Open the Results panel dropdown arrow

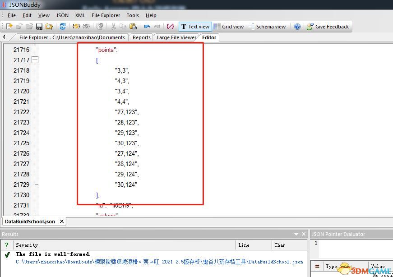coord(296,234)
